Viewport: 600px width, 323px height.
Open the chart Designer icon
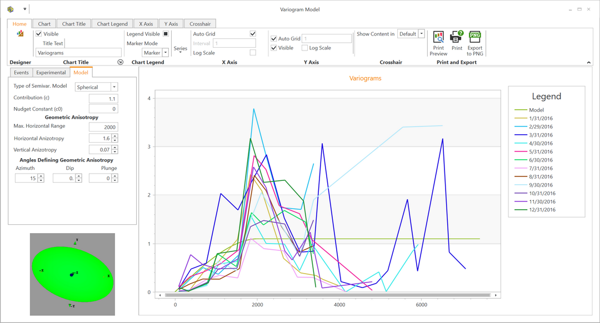(x=21, y=34)
